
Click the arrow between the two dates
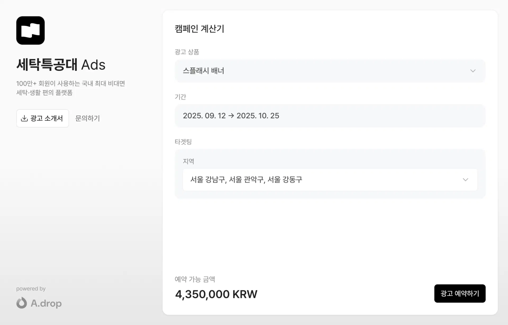point(231,116)
